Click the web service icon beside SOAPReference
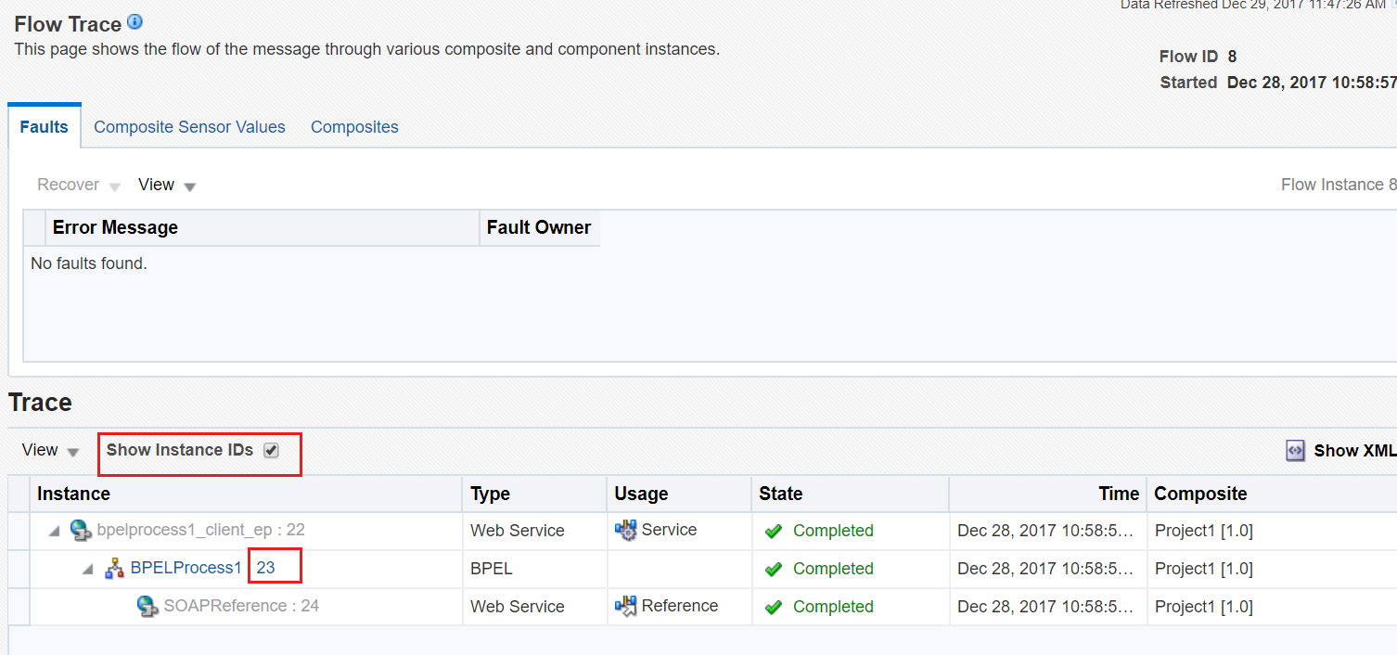Viewport: 1397px width, 655px height. pos(147,606)
